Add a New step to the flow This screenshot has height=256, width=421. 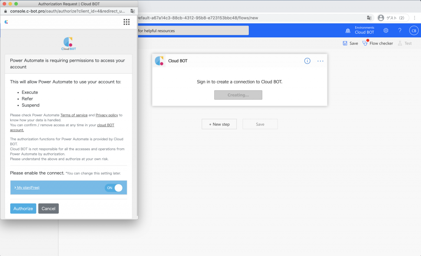click(219, 124)
